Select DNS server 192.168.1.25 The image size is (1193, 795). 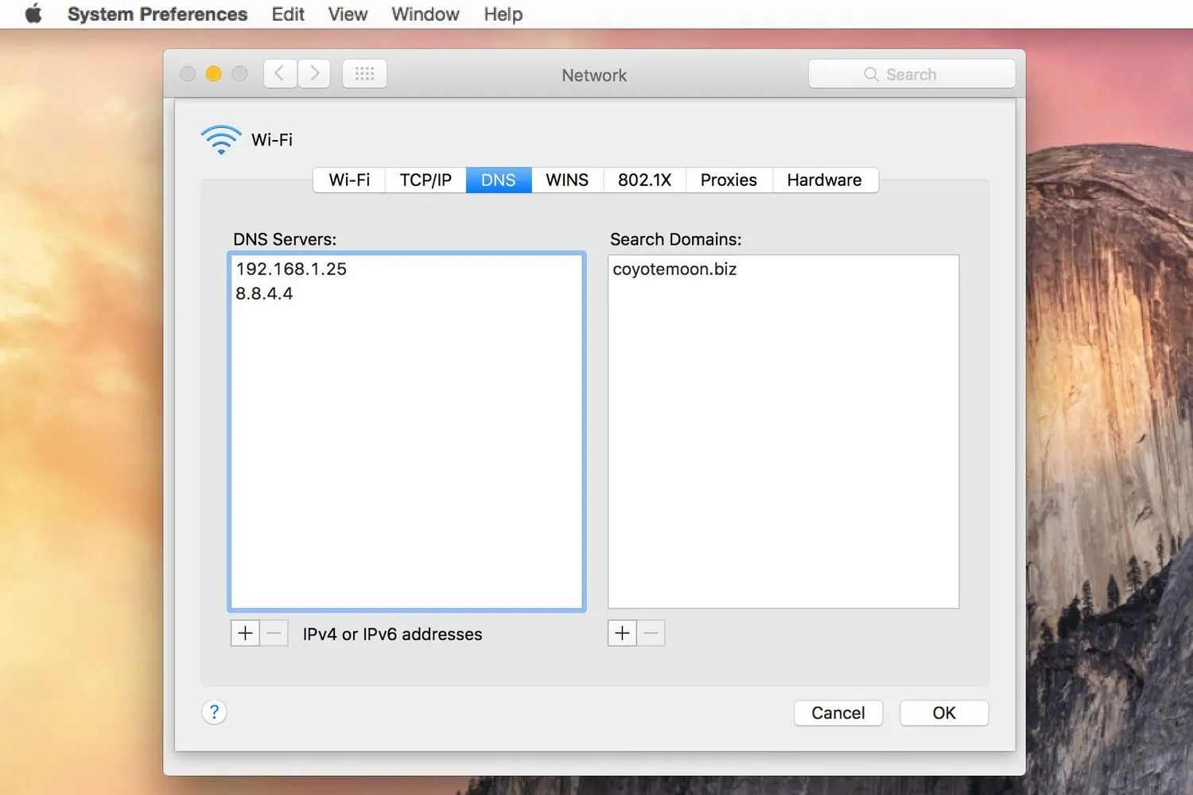(x=406, y=269)
